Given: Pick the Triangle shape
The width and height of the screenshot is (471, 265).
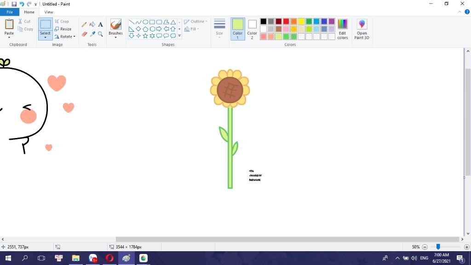Looking at the screenshot, I should (x=173, y=22).
